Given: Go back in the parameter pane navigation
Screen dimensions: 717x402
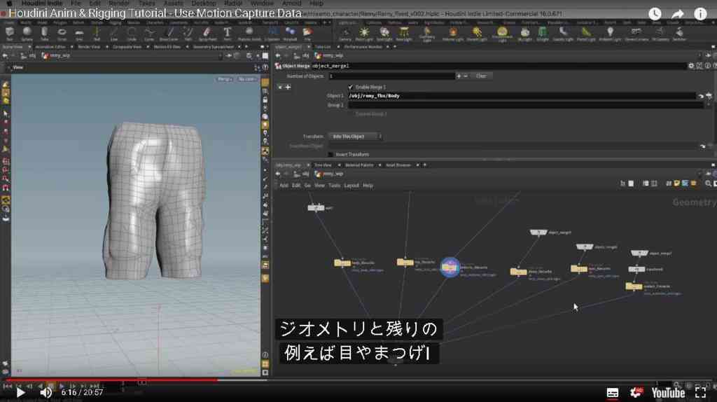Looking at the screenshot, I should coord(277,55).
